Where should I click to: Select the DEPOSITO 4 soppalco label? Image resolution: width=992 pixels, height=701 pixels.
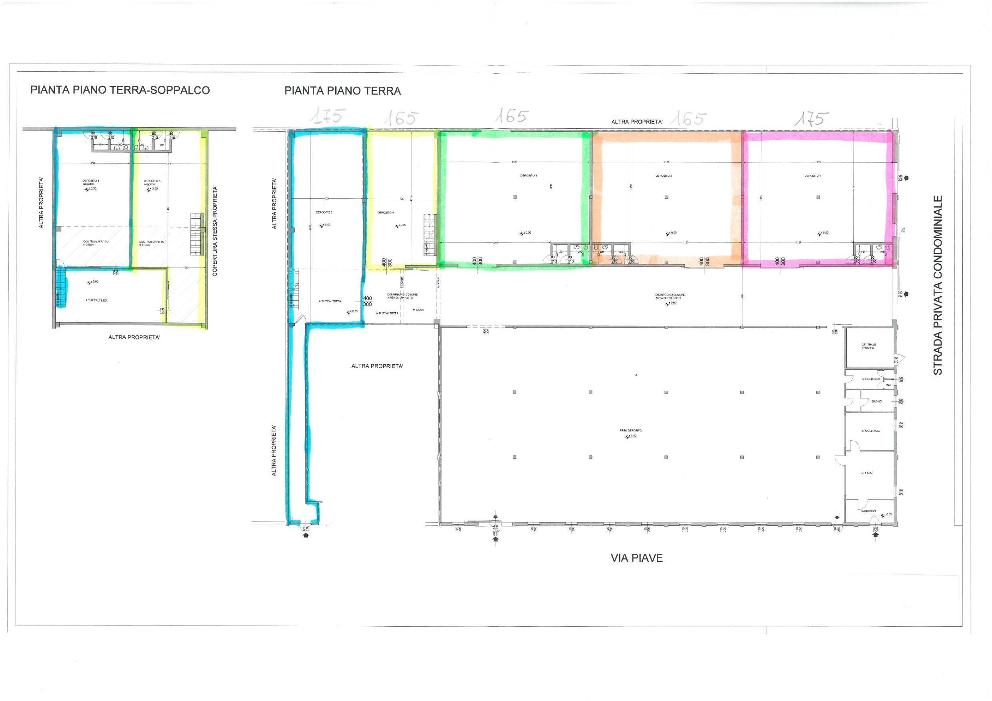(91, 182)
